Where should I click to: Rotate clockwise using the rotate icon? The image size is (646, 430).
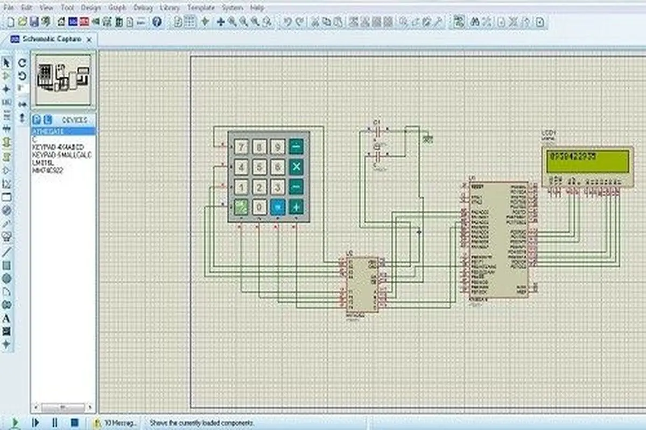[x=22, y=63]
